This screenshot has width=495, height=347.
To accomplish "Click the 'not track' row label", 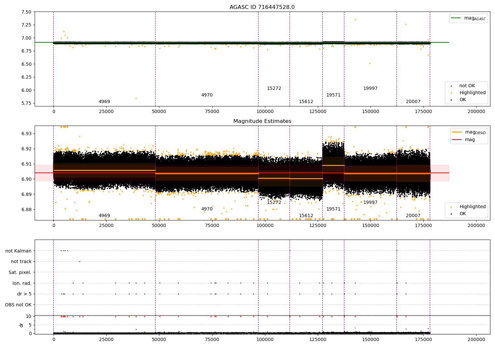I will pos(21,261).
